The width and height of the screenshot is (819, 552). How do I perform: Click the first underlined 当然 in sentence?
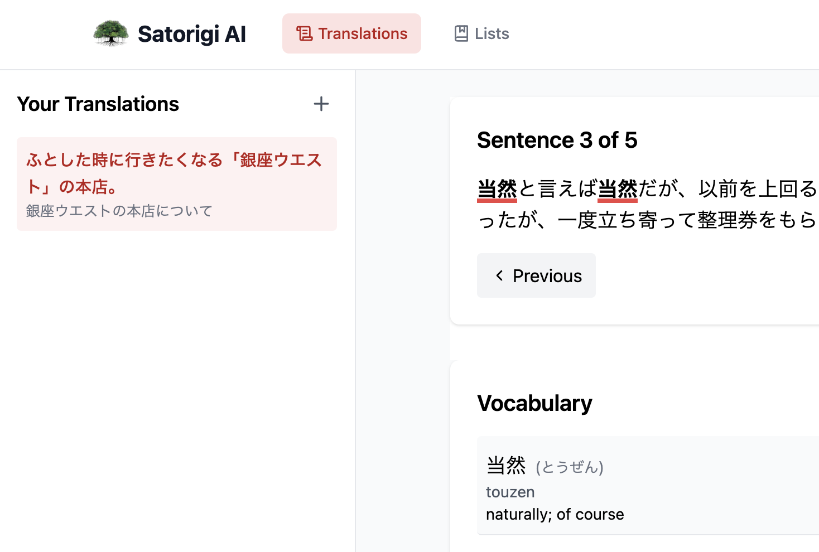[497, 189]
